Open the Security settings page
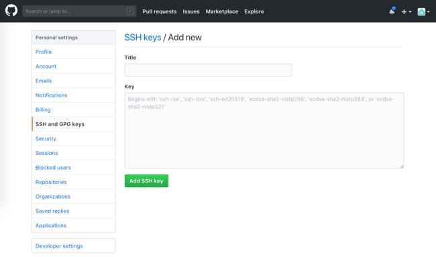Screen dimensions: 436x257 (74, 138)
